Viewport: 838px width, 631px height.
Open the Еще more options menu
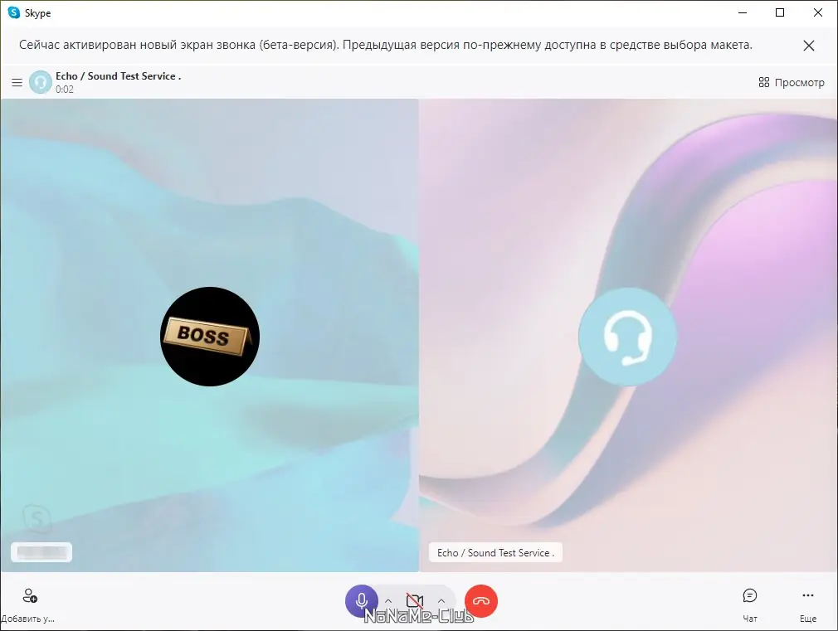pos(808,604)
